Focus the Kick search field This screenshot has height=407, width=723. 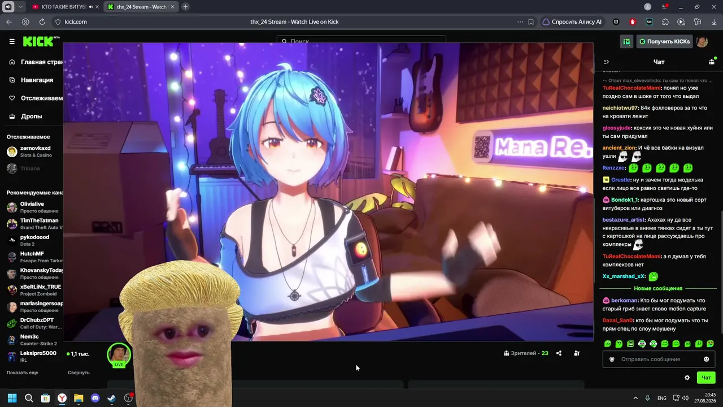[x=361, y=41]
